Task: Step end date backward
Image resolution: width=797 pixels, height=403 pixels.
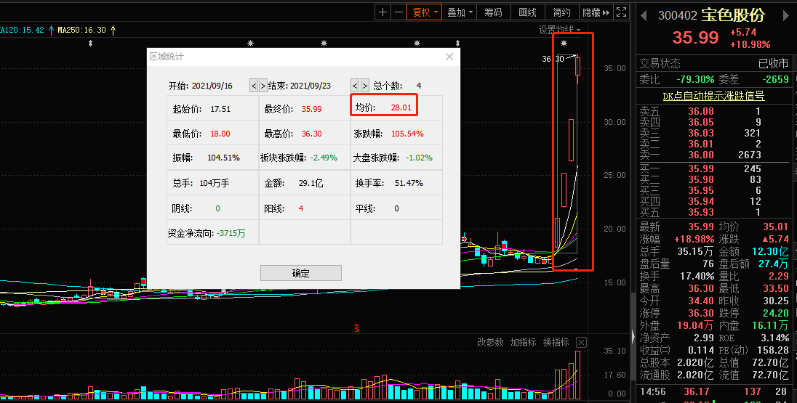Action: pyautogui.click(x=355, y=85)
